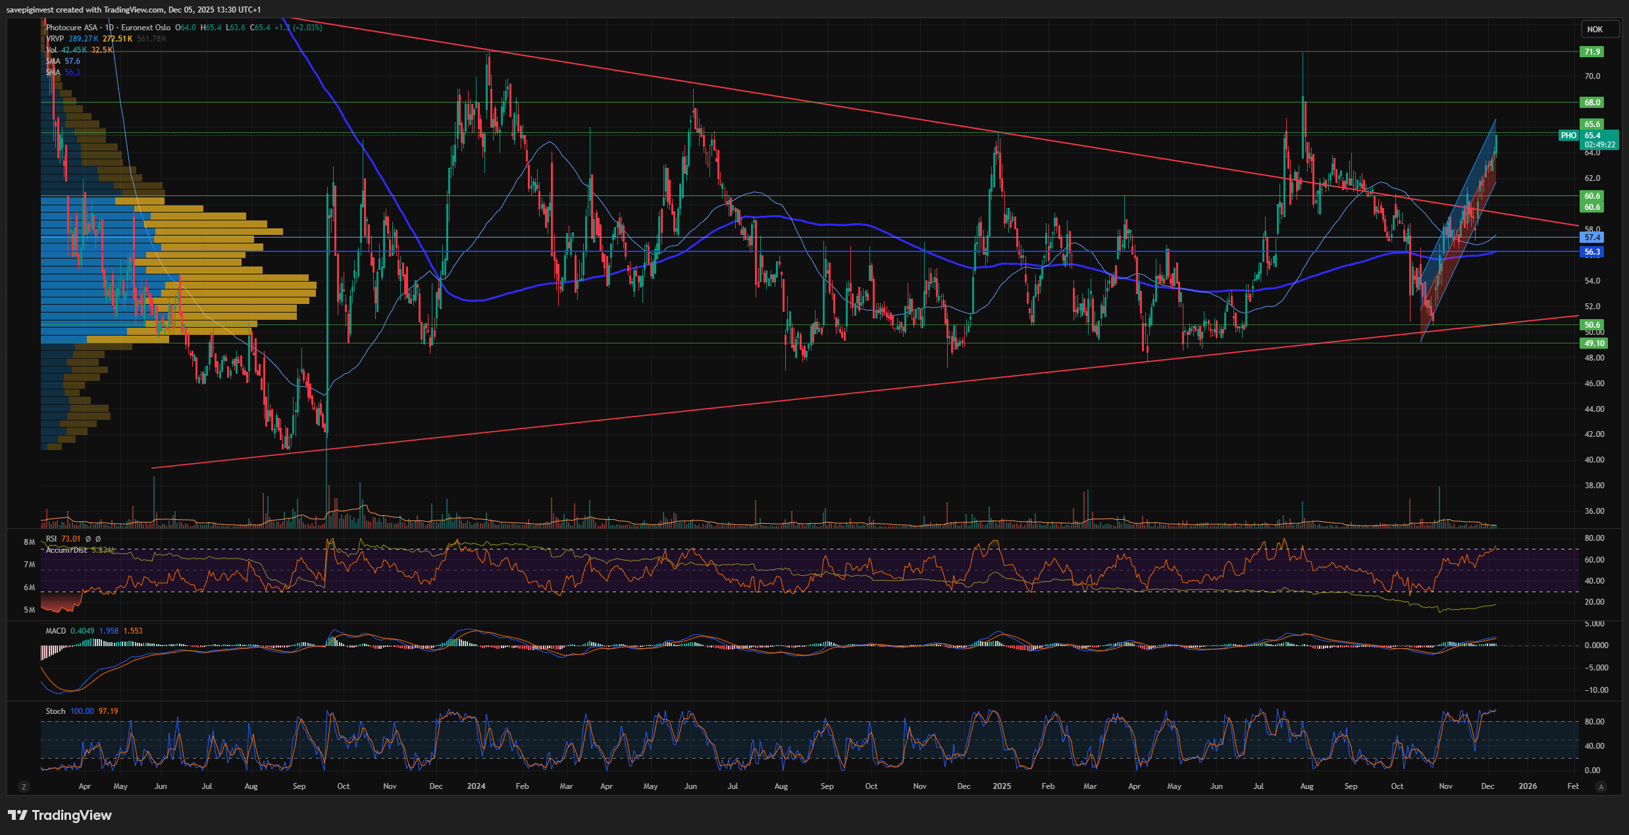Click the MACD indicator label

click(x=56, y=631)
